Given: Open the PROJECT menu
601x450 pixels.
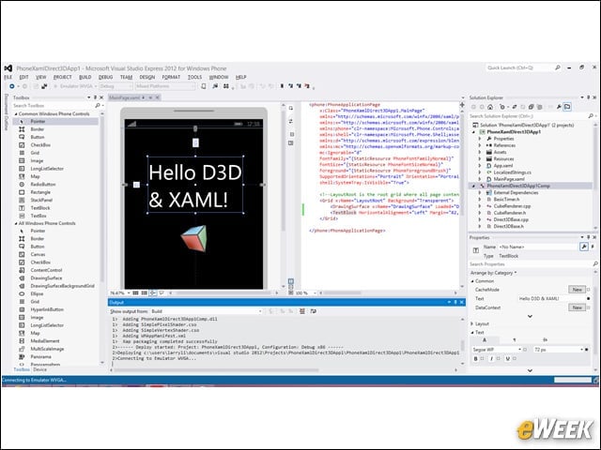Looking at the screenshot, I should pyautogui.click(x=63, y=77).
